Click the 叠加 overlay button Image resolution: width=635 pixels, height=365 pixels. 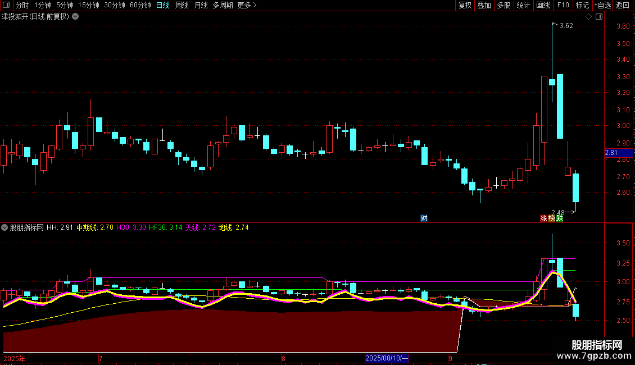(484, 5)
